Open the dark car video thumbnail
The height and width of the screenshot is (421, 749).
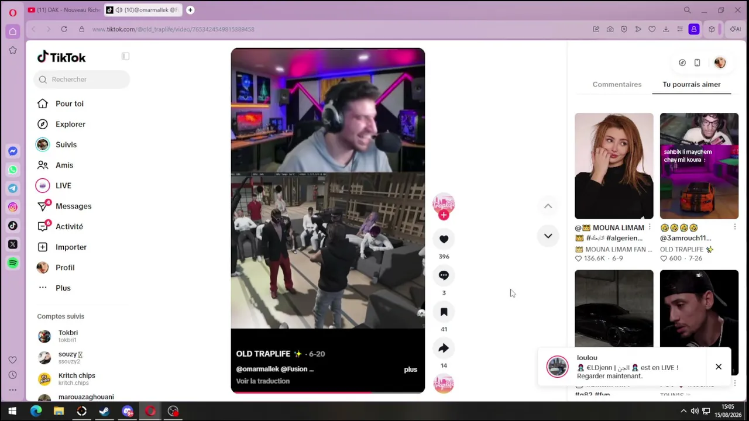point(614,309)
